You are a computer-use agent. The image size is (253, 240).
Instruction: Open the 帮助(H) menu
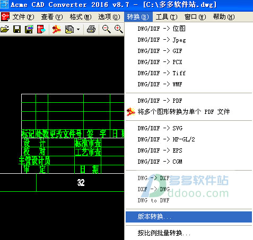click(x=224, y=17)
